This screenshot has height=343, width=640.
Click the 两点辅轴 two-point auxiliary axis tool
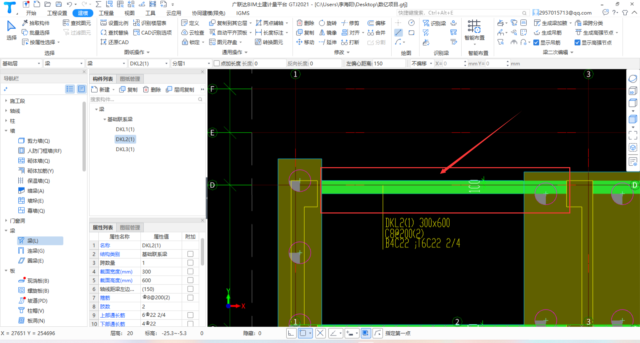click(269, 23)
